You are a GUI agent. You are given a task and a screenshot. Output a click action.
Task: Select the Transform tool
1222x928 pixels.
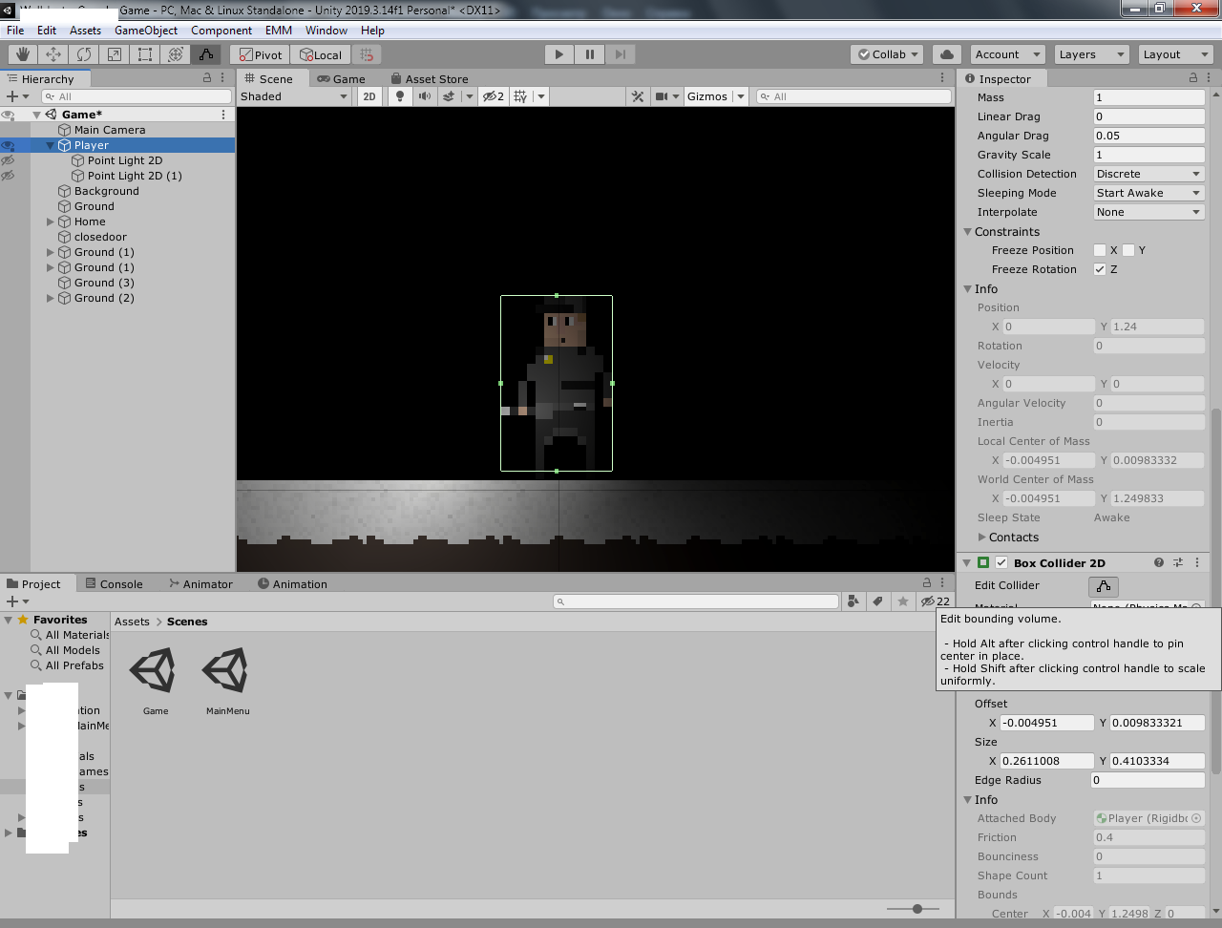pos(176,54)
